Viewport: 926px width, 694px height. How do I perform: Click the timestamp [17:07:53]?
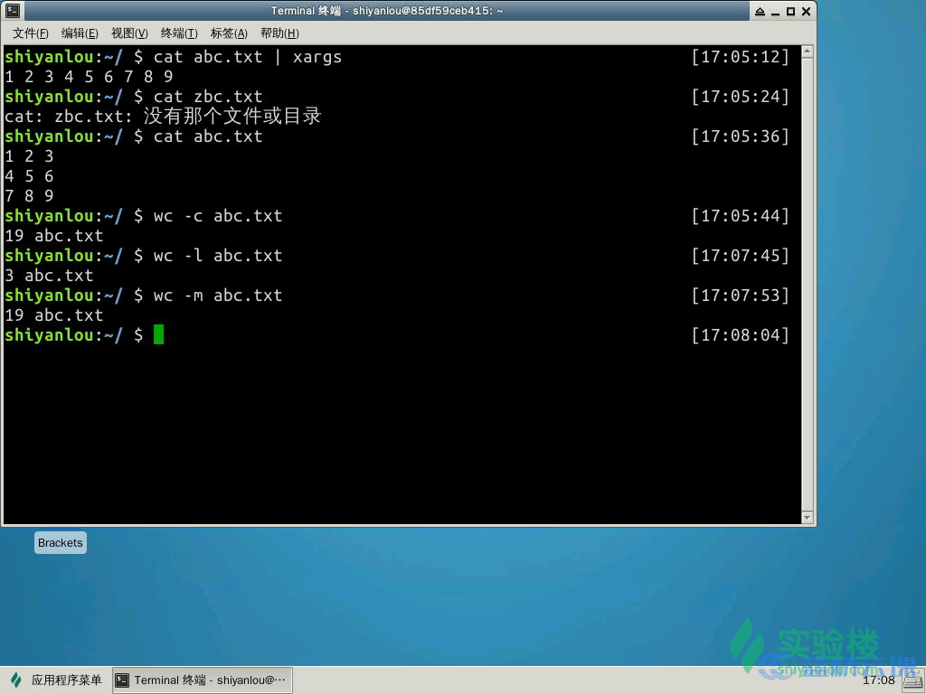(x=740, y=295)
